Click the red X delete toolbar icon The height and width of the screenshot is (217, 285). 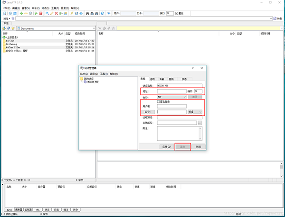(57, 13)
